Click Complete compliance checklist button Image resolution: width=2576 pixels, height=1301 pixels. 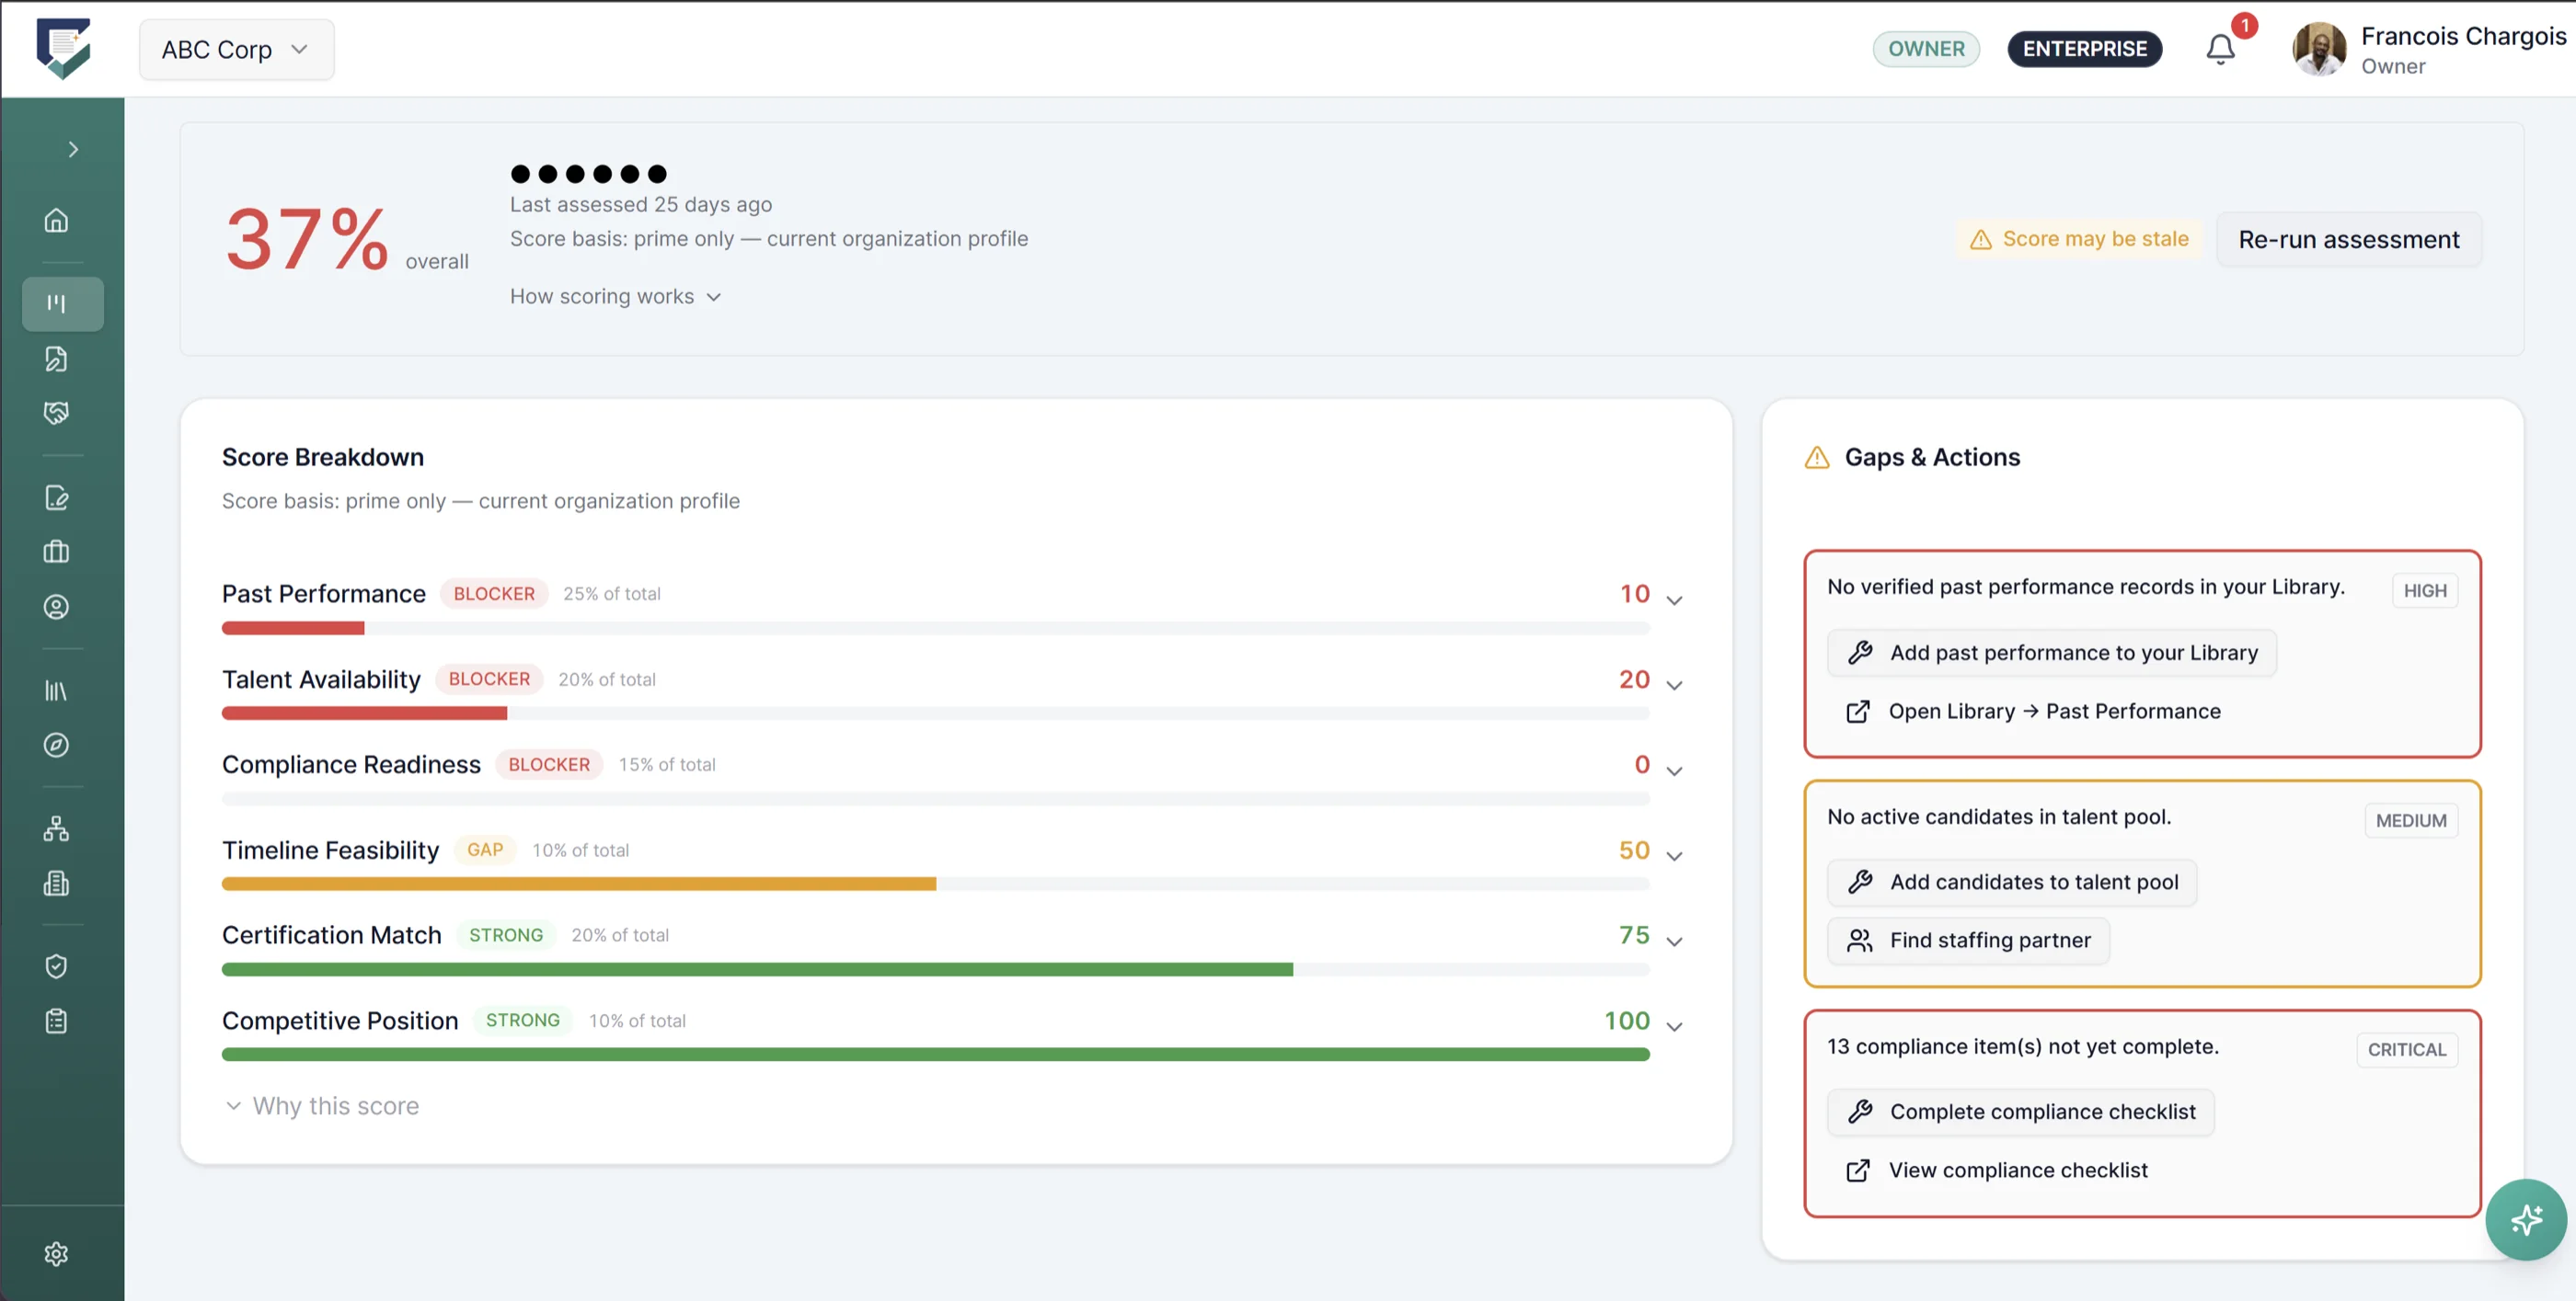[x=2020, y=1113]
